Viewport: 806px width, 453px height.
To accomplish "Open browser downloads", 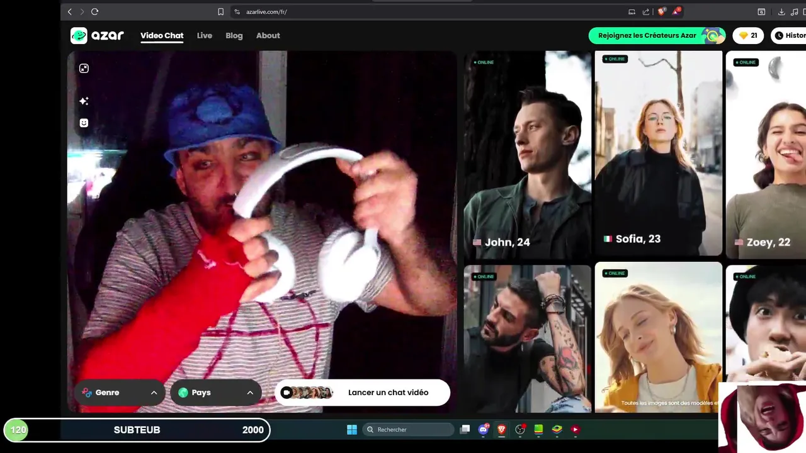I will point(781,11).
